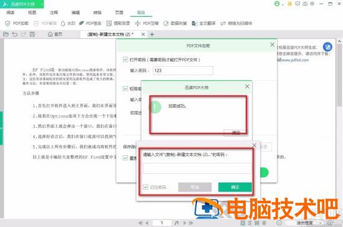Viewport: 343px width, 227px height.
Task: Click the 数据恢复 data recovery tool
Action: coord(175,23)
